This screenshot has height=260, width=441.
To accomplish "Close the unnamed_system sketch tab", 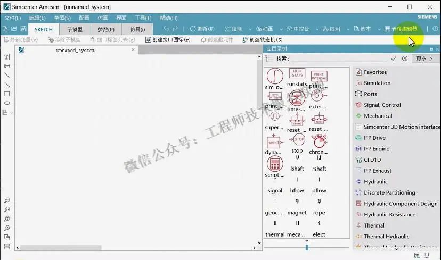I will point(133,49).
